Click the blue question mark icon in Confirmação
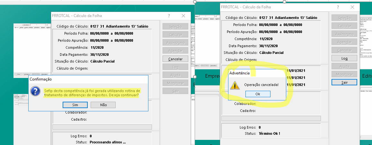 coord(35,91)
